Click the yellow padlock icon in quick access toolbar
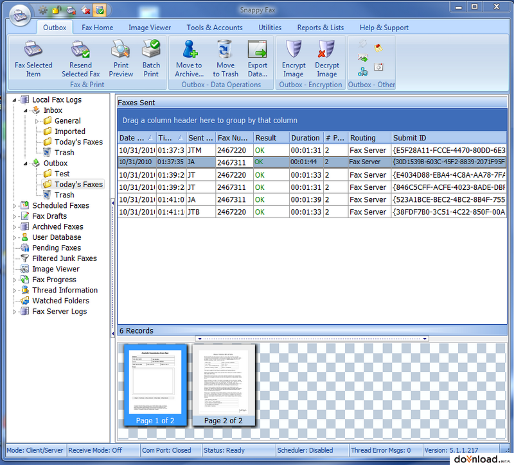Viewport: 514px width, 465px height. (57, 10)
